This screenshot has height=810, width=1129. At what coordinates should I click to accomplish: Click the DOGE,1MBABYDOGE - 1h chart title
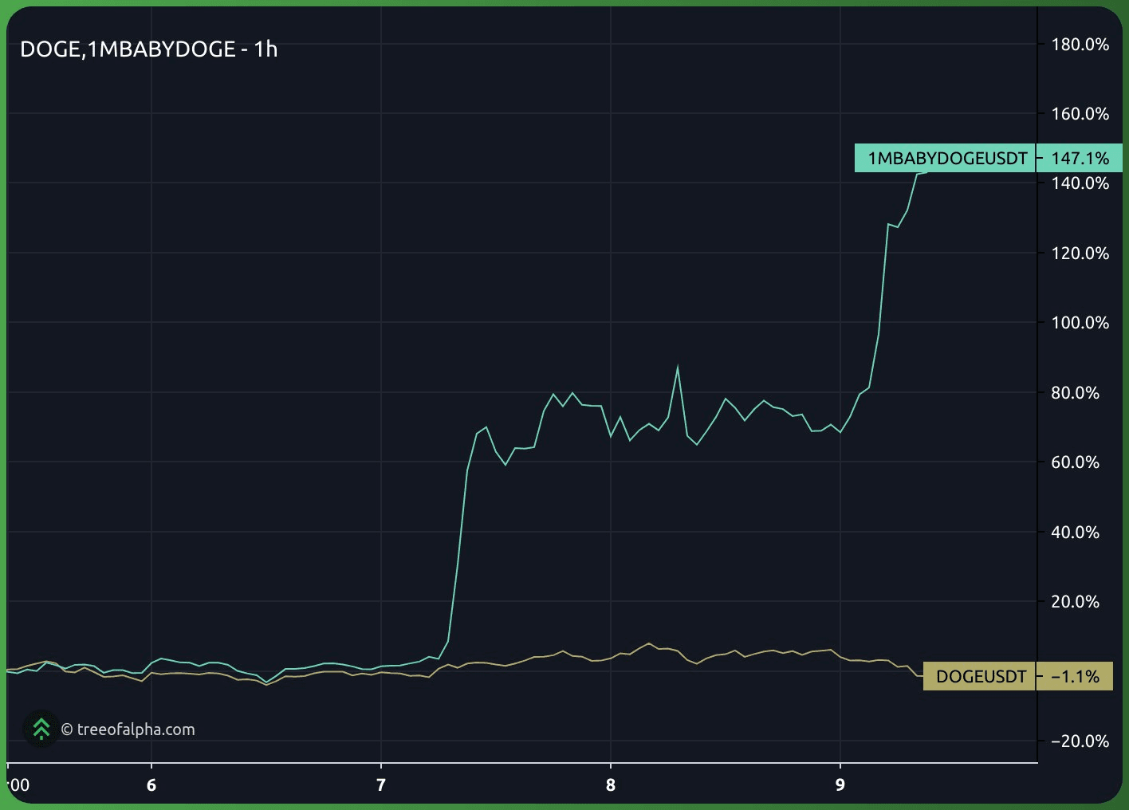(149, 49)
